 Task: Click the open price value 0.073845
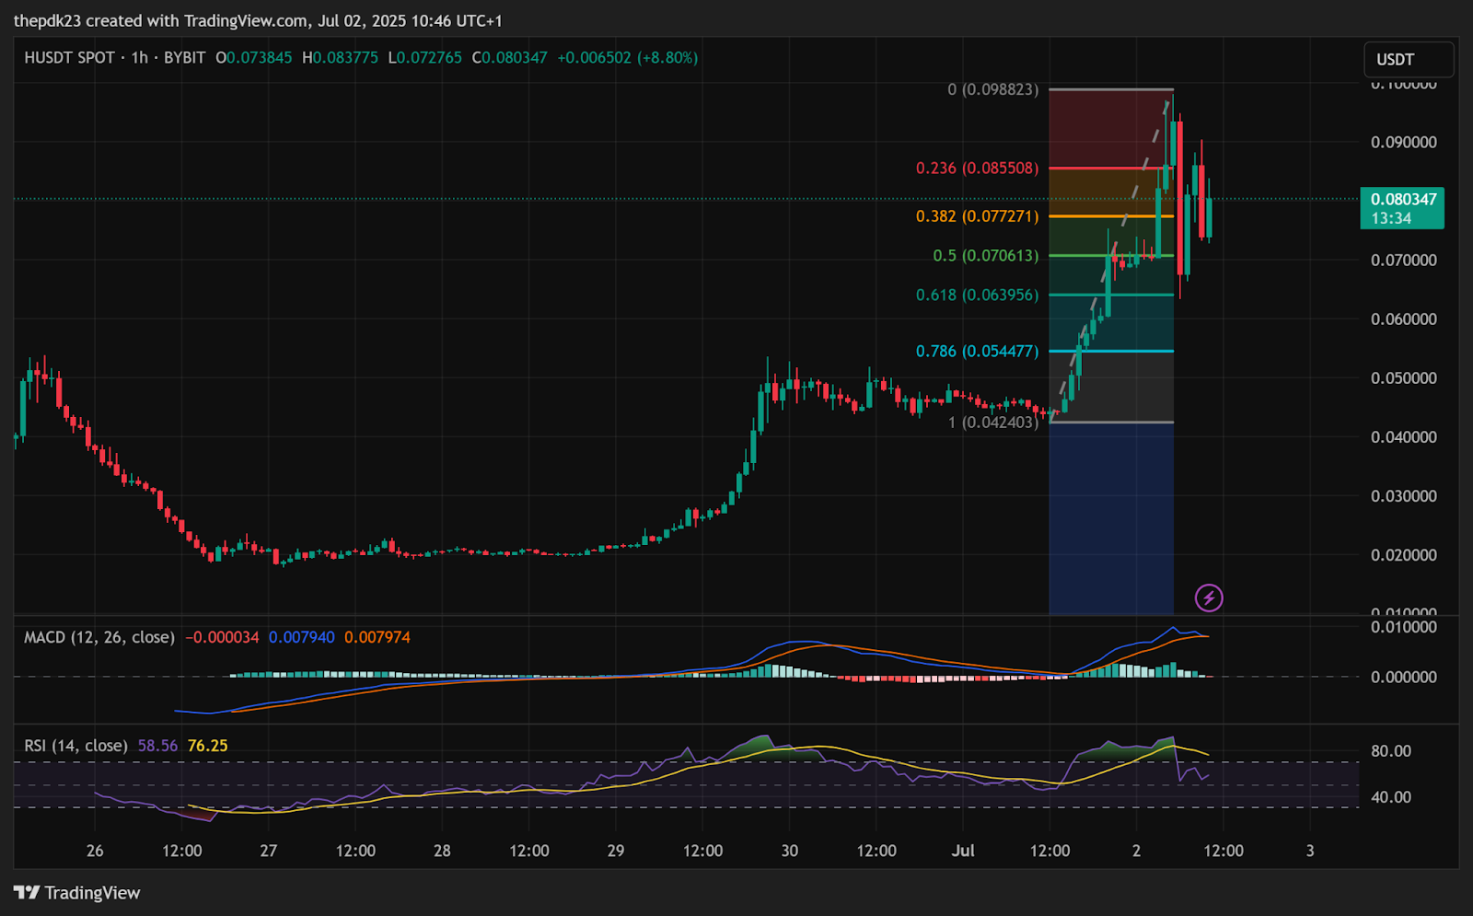click(259, 57)
